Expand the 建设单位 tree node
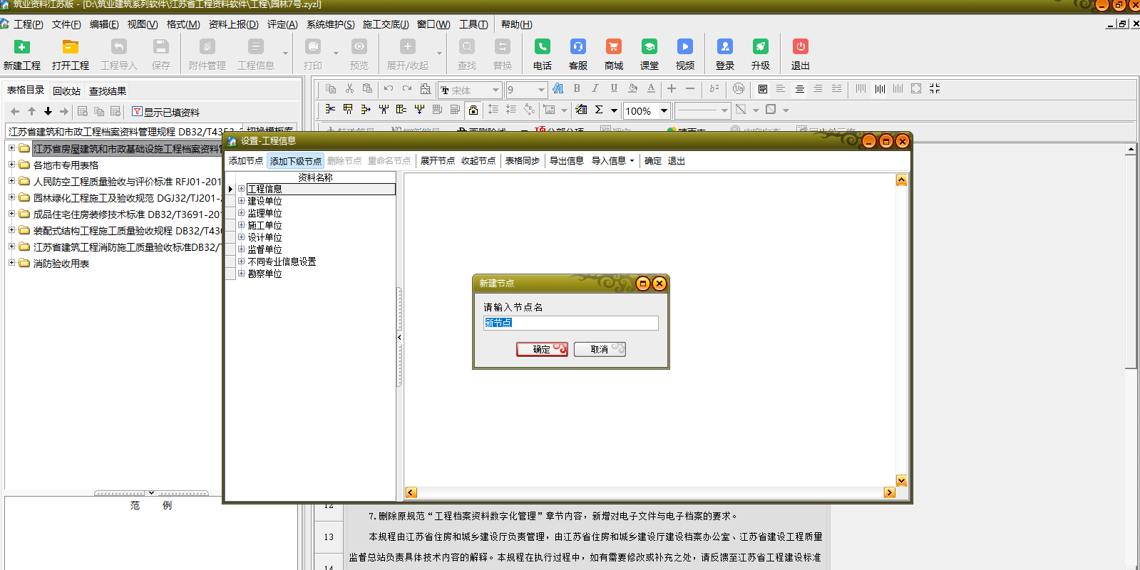This screenshot has height=570, width=1140. (242, 201)
